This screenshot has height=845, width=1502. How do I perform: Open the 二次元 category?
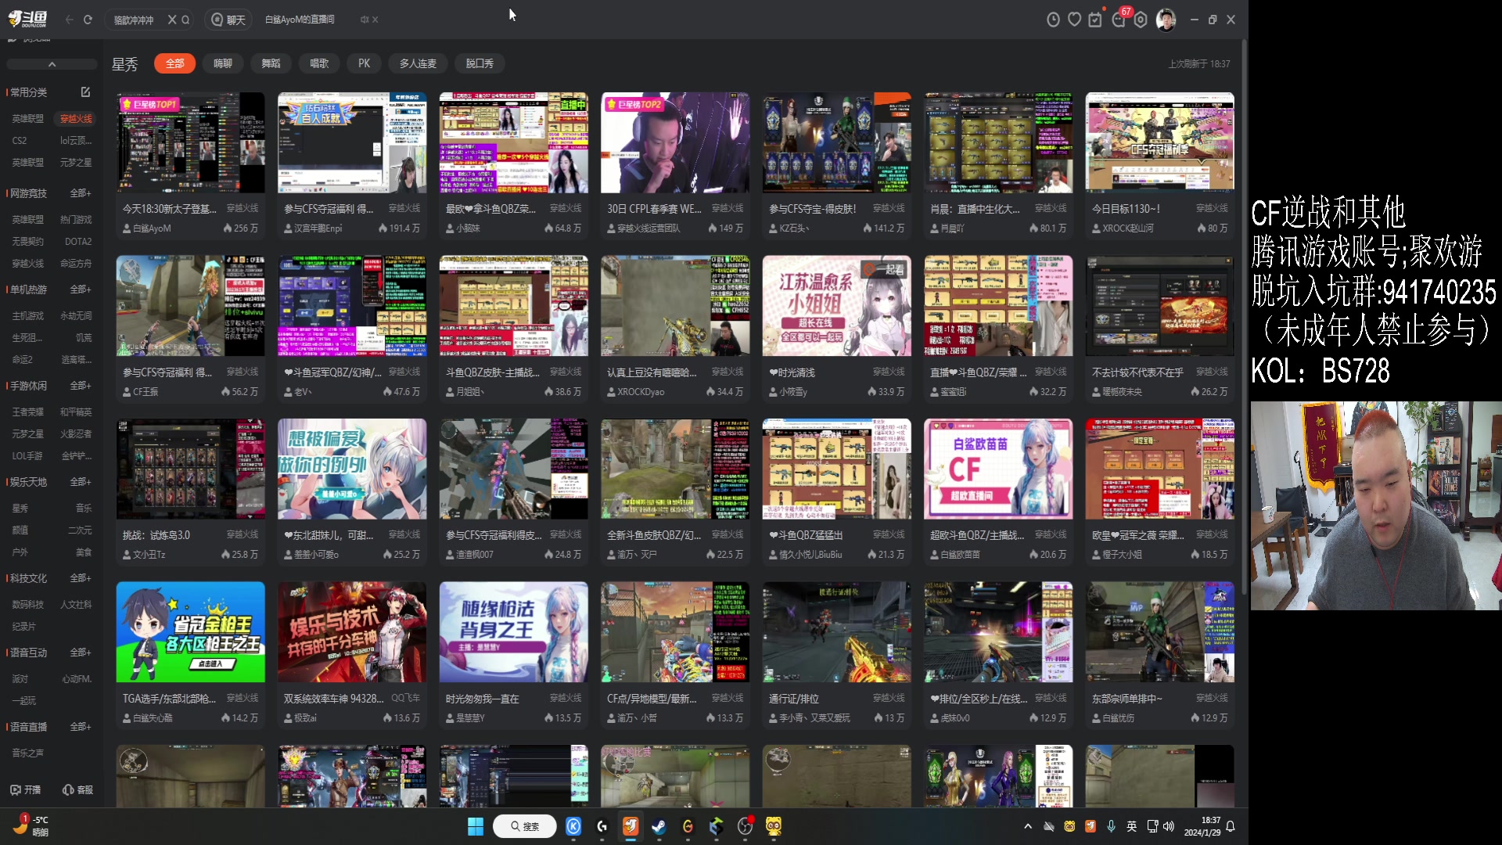[x=80, y=530]
